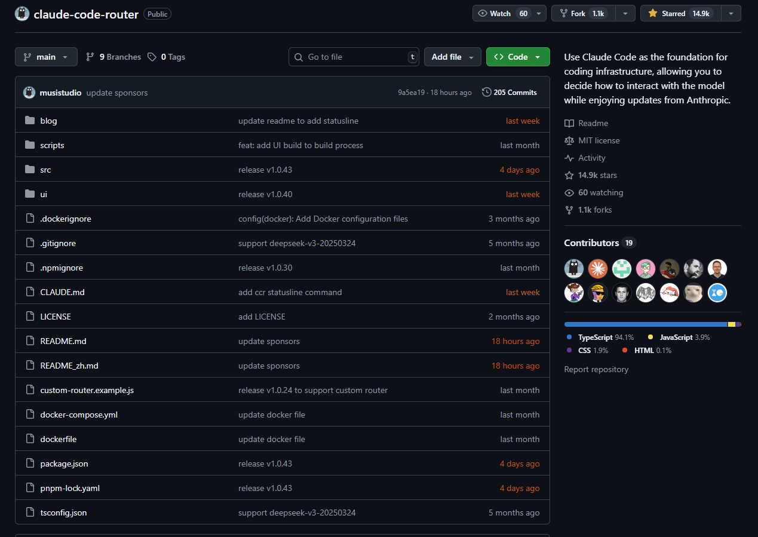758x537 pixels.
Task: Click the book icon beside Readme
Action: (569, 123)
